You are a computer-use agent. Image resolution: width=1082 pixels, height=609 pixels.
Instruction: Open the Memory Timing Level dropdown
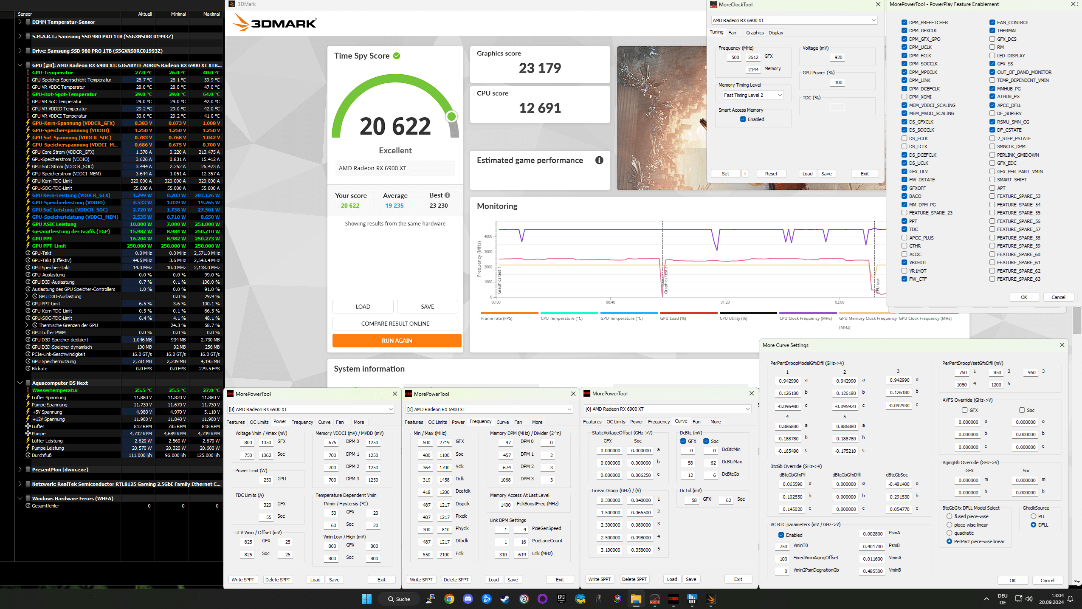coord(753,95)
